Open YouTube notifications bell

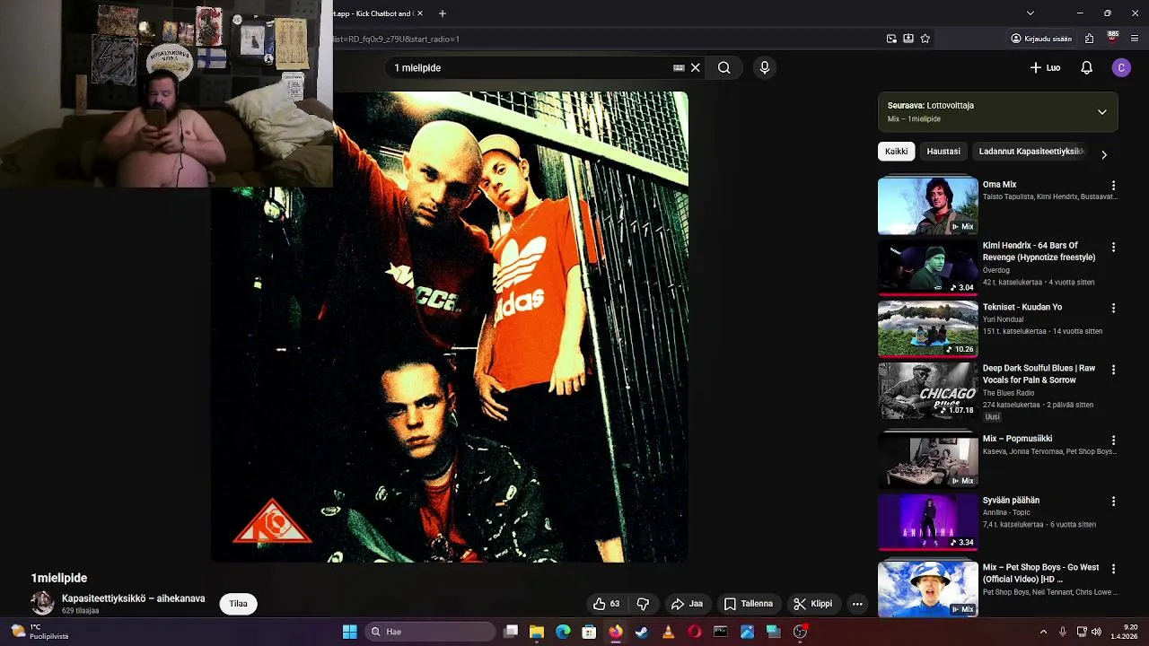point(1086,67)
